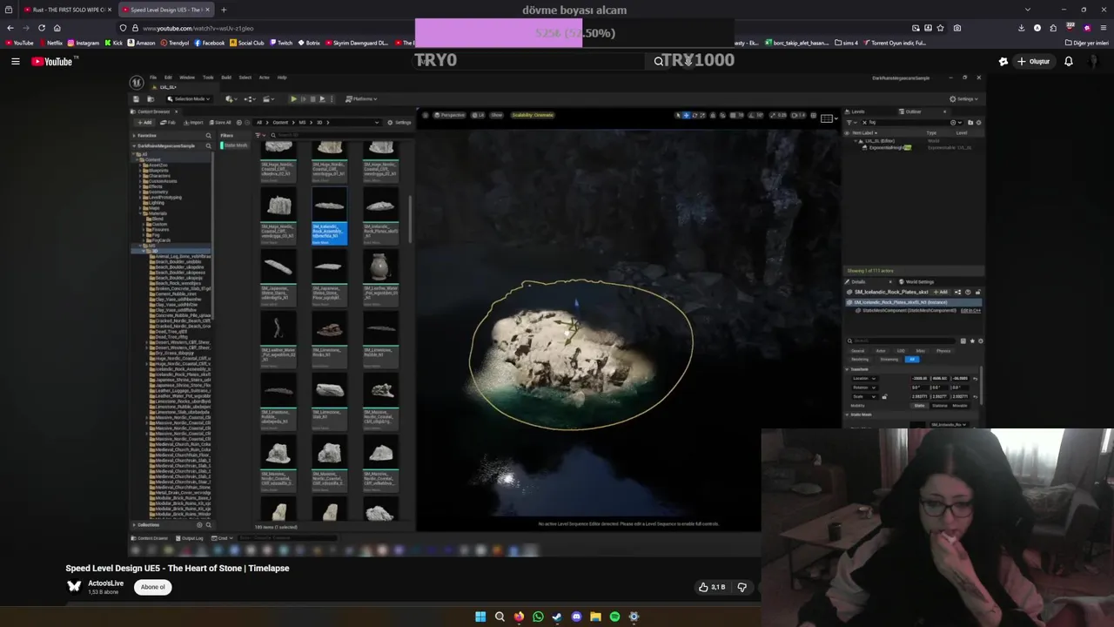1114x627 pixels.
Task: Click the viewport select mode arrow icon
Action: pos(677,115)
